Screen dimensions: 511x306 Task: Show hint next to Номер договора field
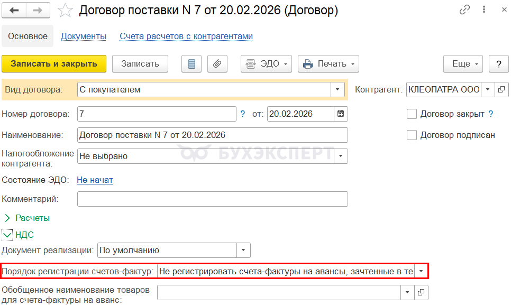pos(242,114)
